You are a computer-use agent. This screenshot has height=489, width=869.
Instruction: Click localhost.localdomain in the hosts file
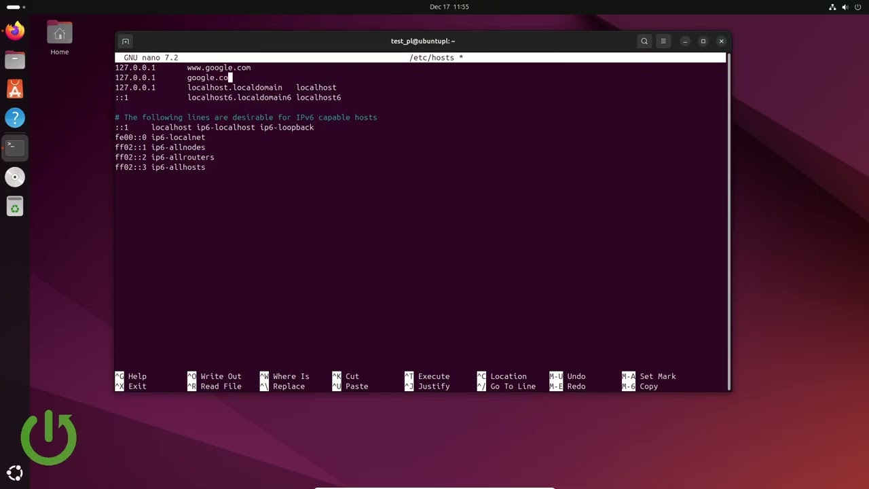(x=235, y=88)
